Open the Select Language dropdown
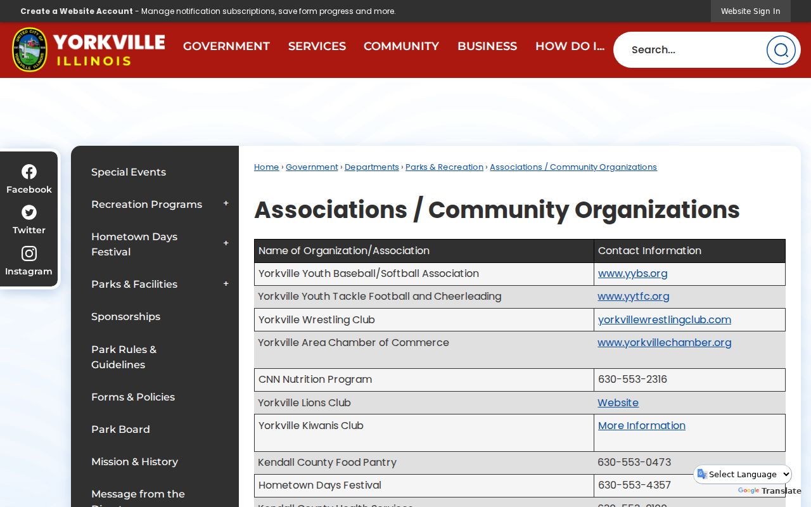Viewport: 811px width, 507px height. (743, 474)
